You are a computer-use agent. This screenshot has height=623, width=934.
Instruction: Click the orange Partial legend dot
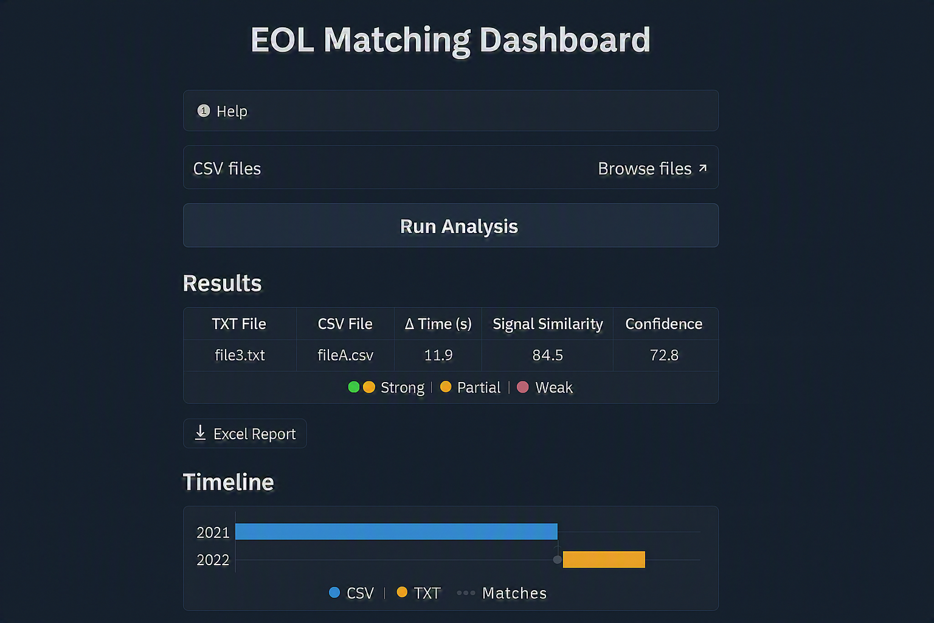446,387
